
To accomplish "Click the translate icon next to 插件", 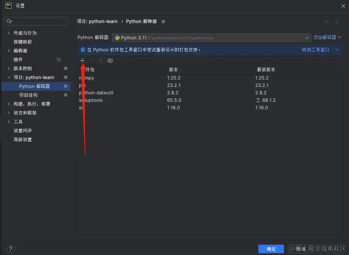I will click(58, 60).
